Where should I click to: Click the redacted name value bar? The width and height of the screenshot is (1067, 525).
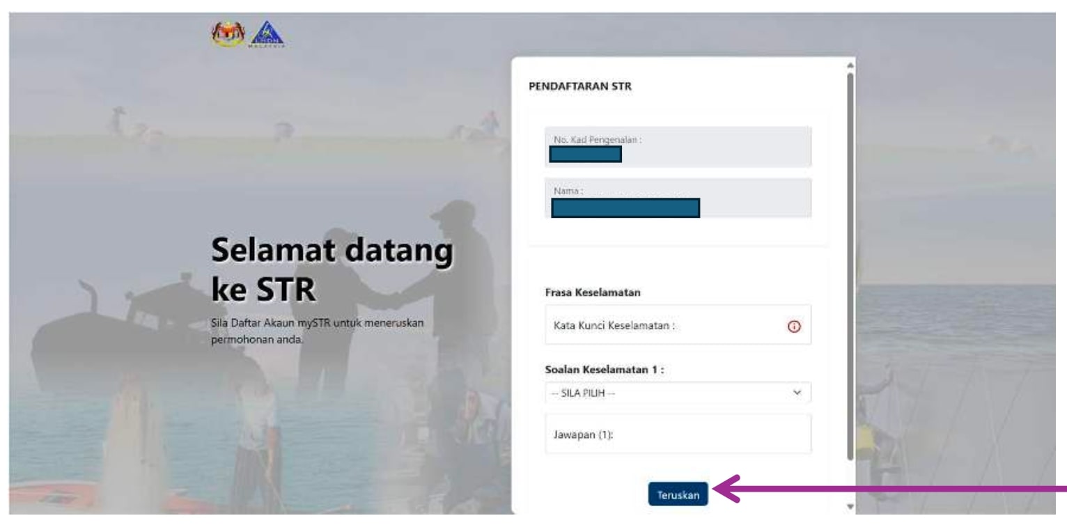tap(625, 208)
